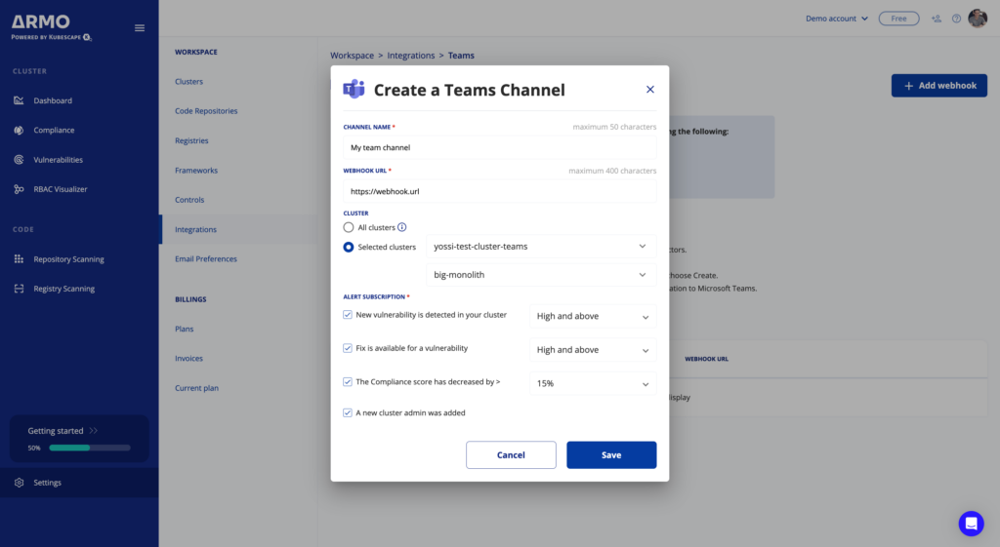This screenshot has width=1000, height=547.
Task: Open Repository Scanning in the sidebar
Action: [69, 259]
